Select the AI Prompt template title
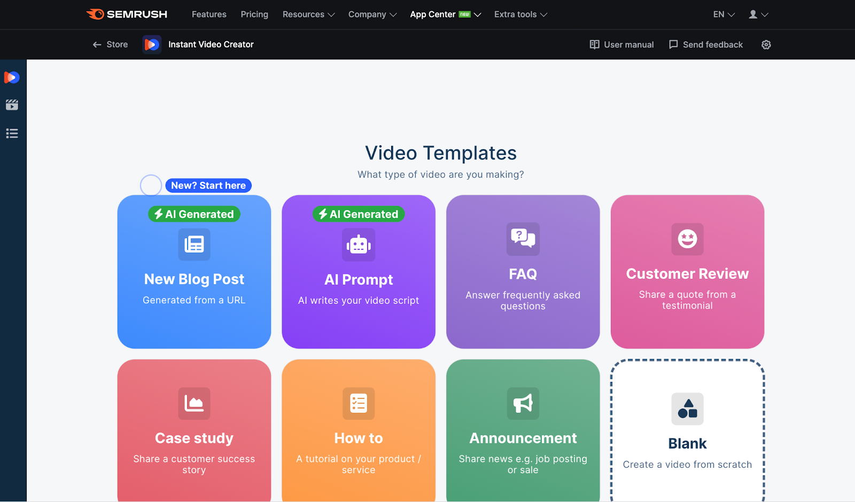The height and width of the screenshot is (502, 855). pyautogui.click(x=359, y=280)
